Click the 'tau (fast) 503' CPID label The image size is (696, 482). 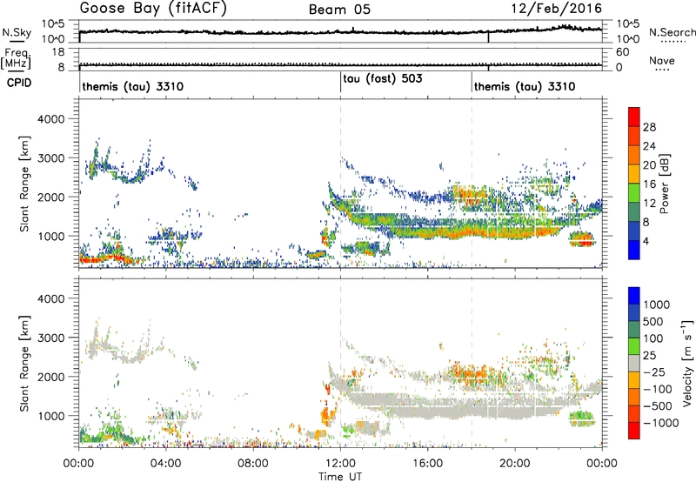[383, 79]
